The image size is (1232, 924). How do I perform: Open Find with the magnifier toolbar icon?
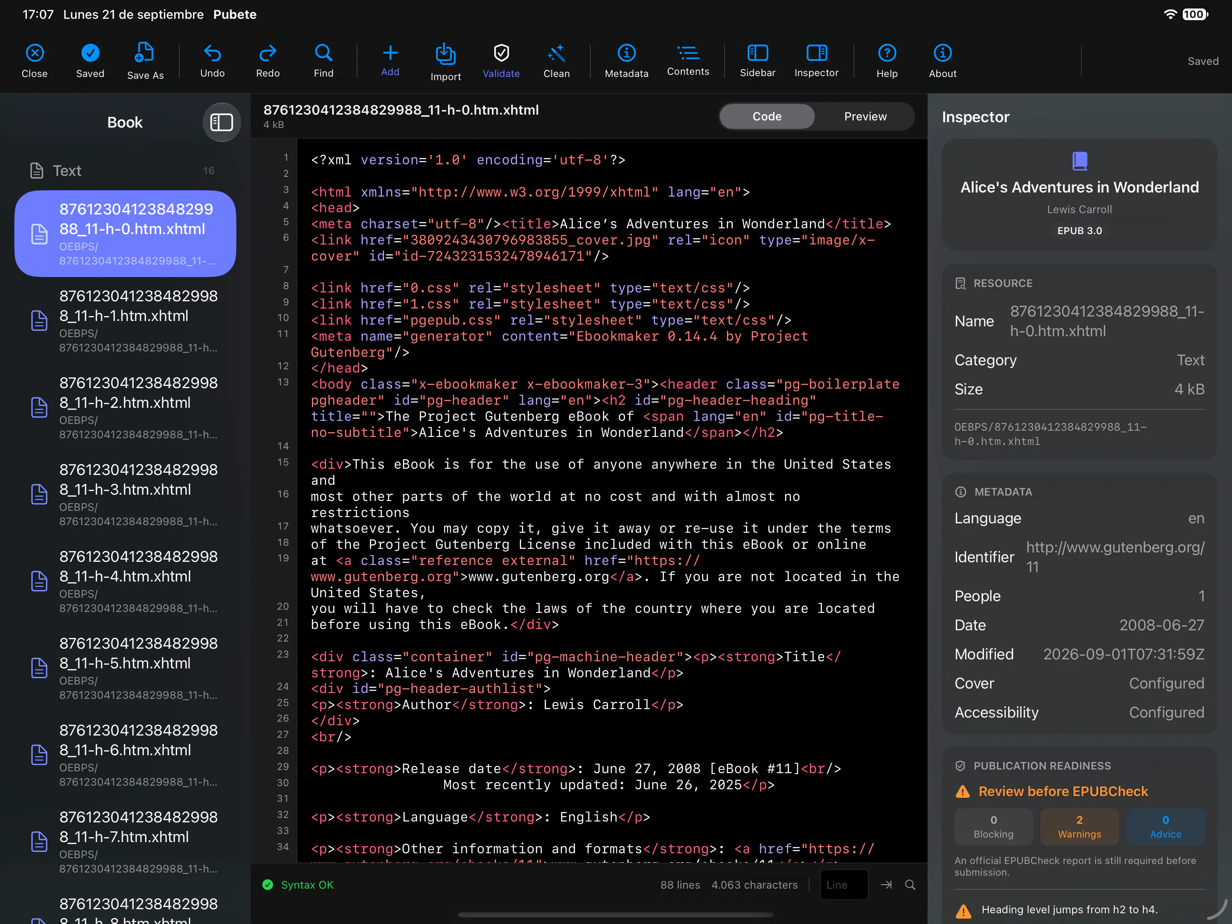click(324, 61)
